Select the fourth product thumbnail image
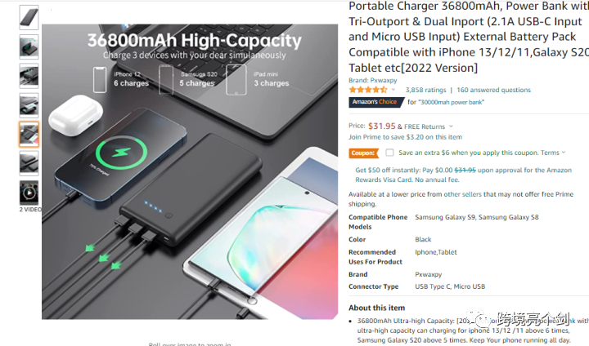The image size is (589, 346). pos(29,105)
